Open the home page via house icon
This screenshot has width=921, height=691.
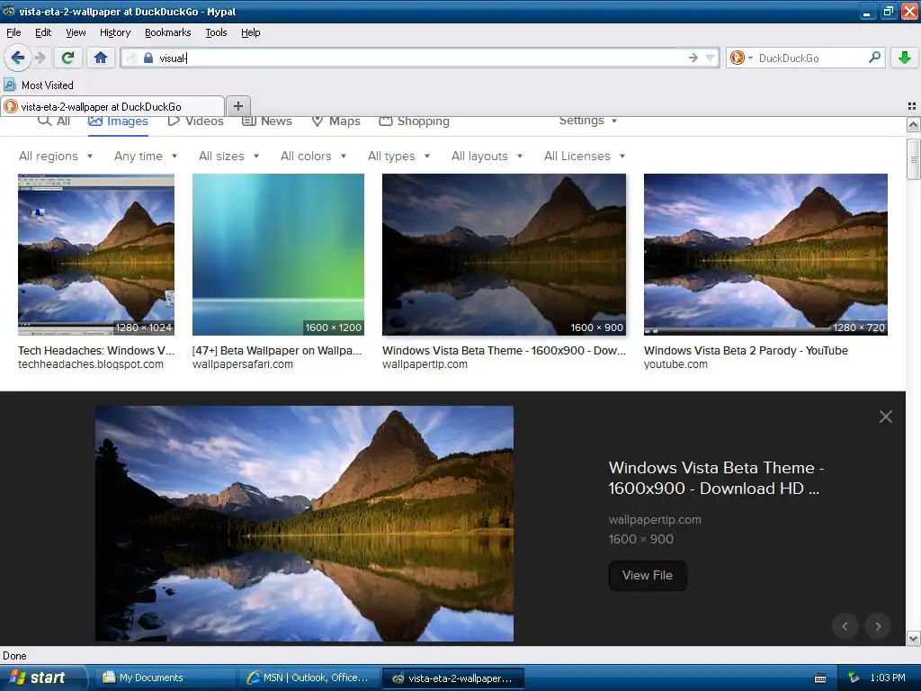(101, 58)
